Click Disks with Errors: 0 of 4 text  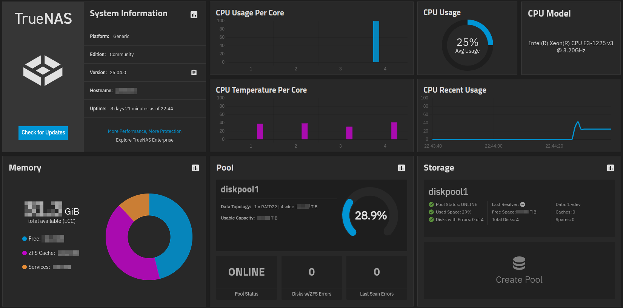[460, 220]
